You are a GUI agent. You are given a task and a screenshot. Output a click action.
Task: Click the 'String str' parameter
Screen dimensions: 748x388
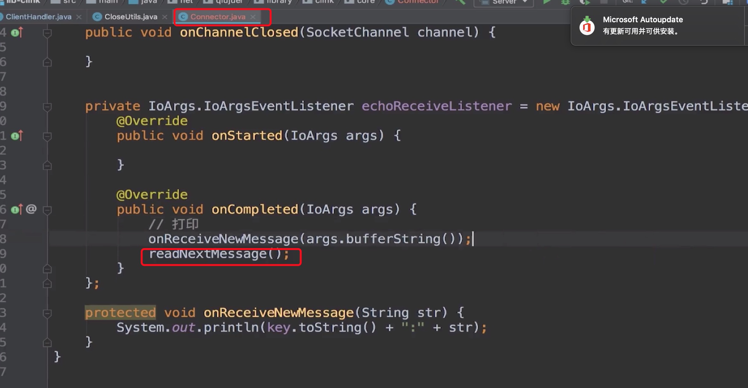click(x=405, y=313)
